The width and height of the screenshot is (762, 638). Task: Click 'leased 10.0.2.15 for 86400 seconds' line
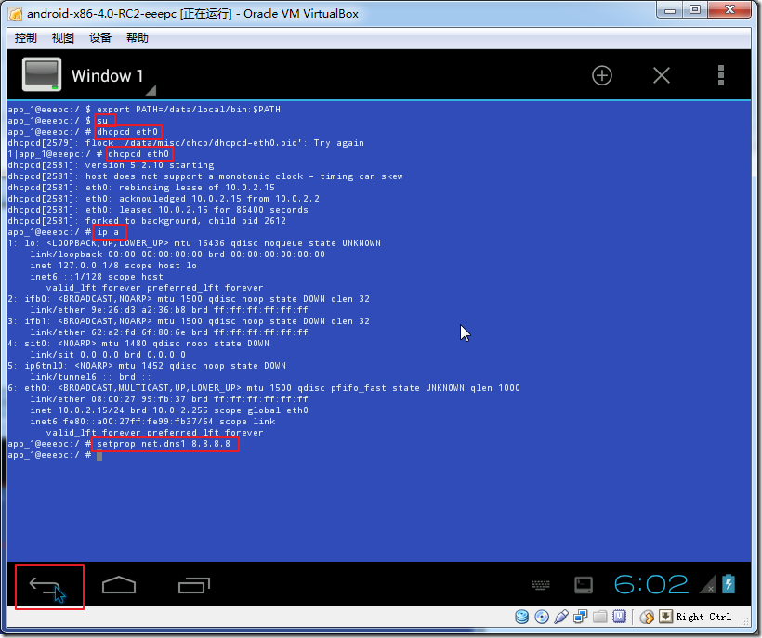coord(158,210)
